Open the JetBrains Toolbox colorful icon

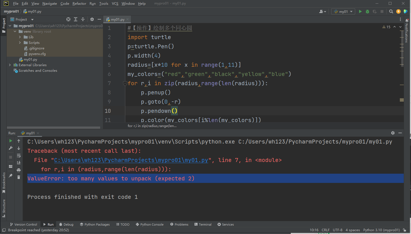tap(405, 11)
